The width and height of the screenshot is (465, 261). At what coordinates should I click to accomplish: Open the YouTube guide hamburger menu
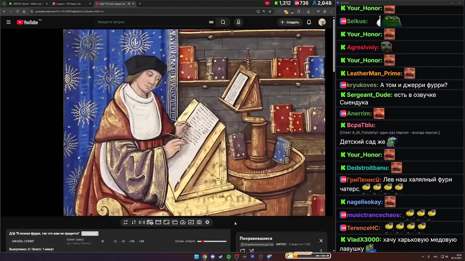(8, 22)
